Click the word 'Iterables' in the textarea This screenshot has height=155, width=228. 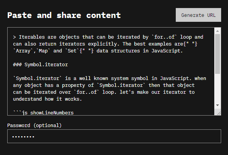click(32, 37)
